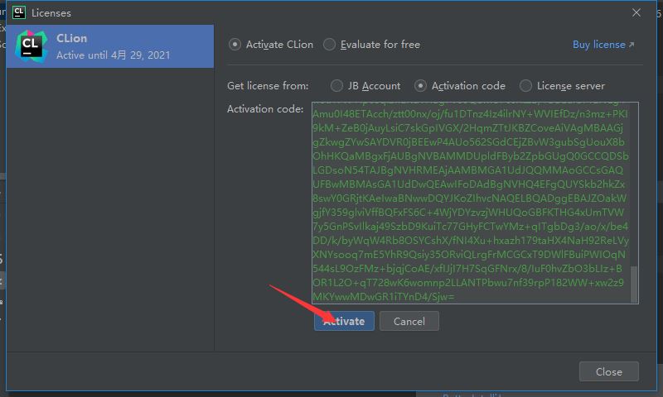
Task: Click the 'Active until 4月 29, 2021' text
Action: [x=114, y=55]
